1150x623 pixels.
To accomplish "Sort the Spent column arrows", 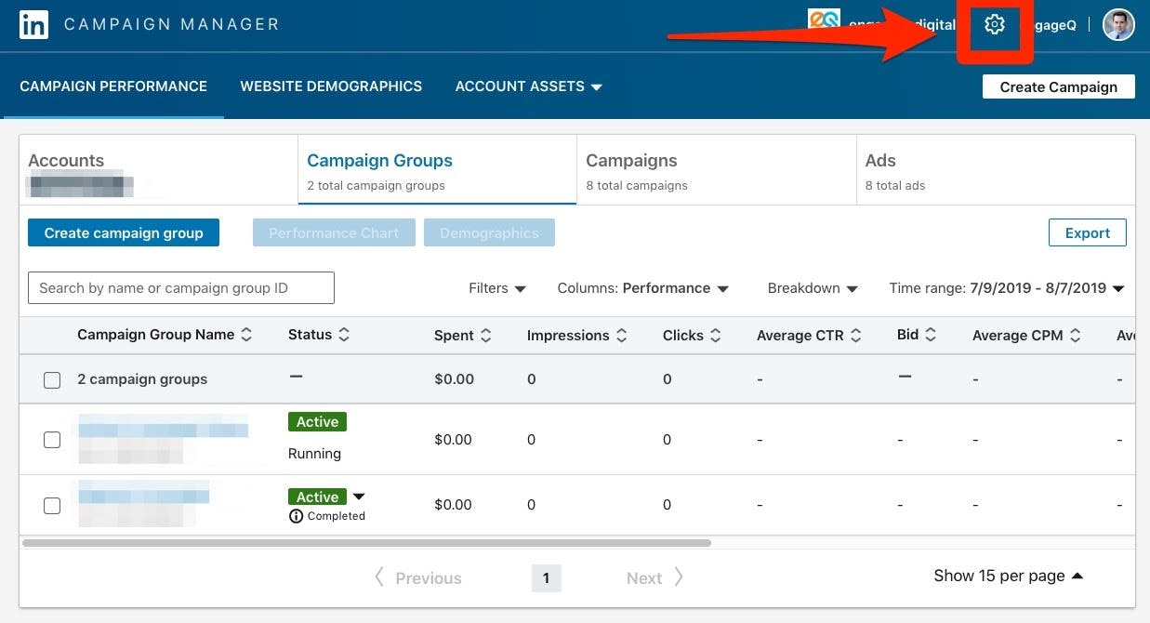I will [x=487, y=335].
